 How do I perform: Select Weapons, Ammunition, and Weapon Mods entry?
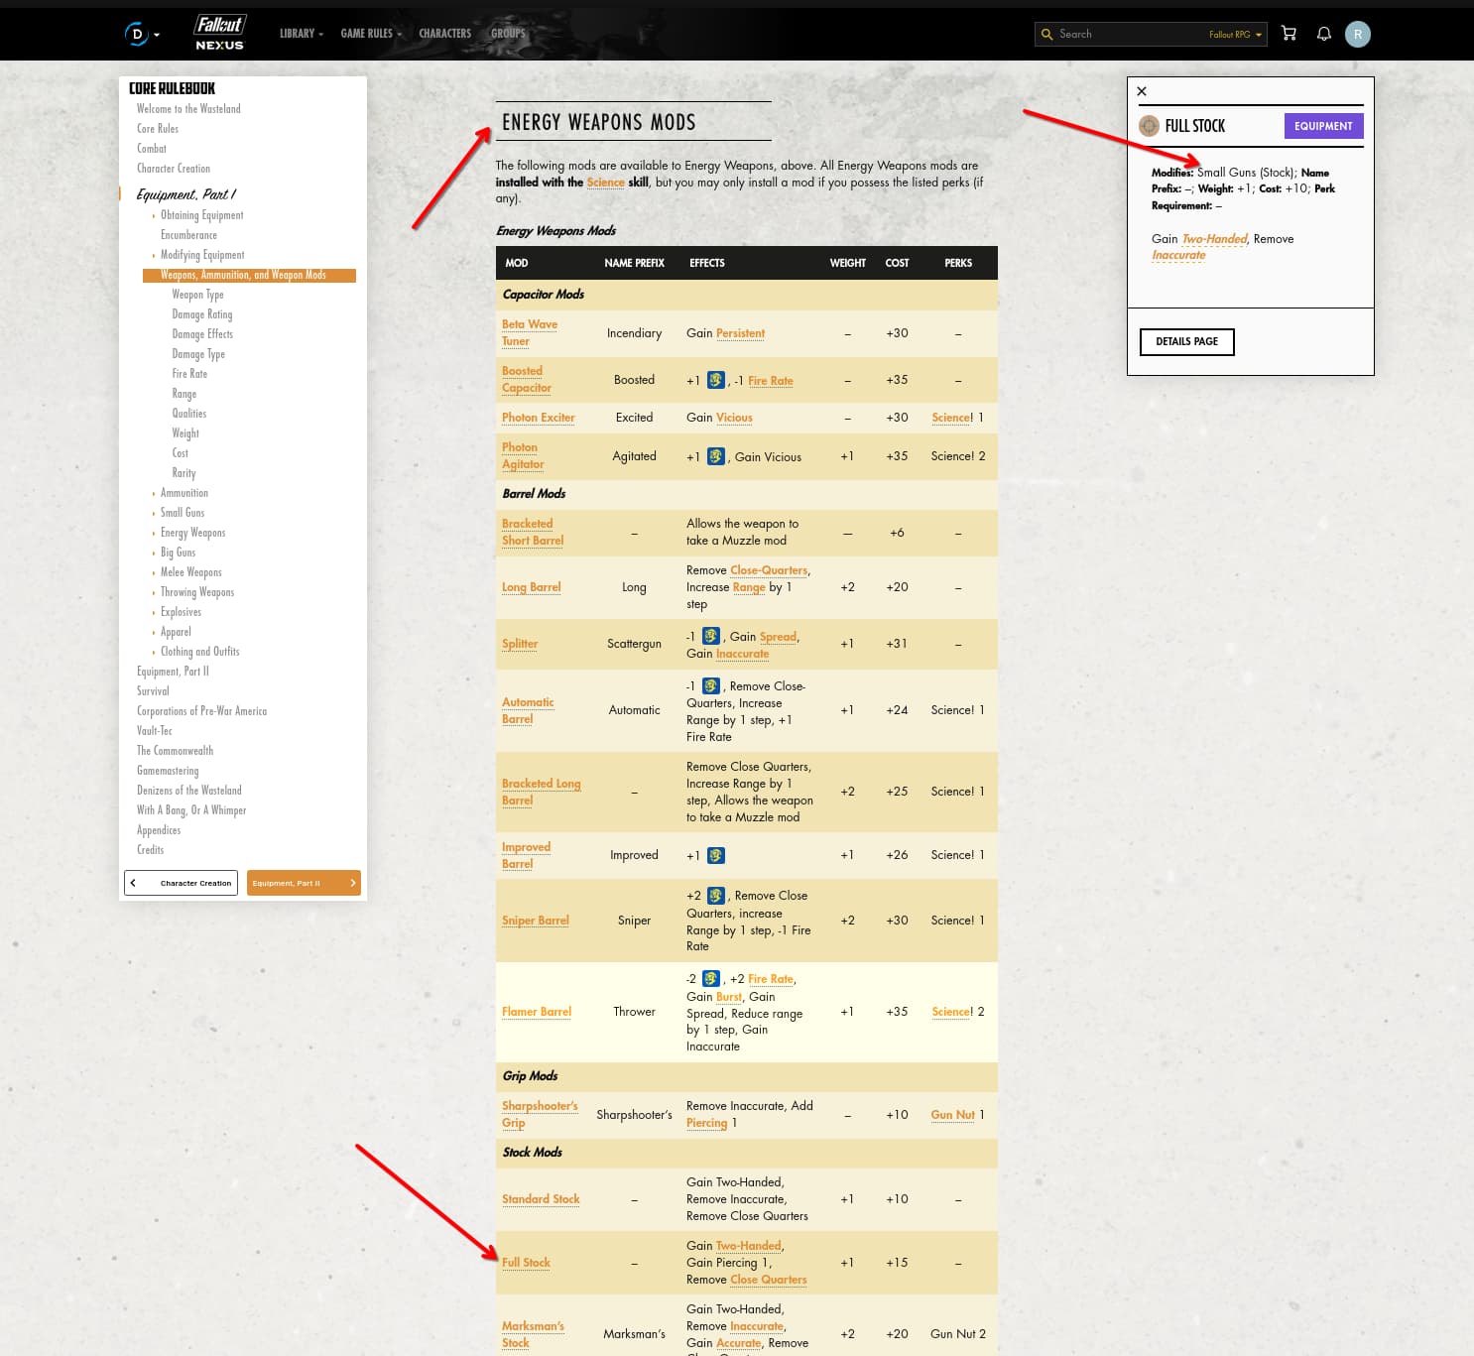(249, 275)
